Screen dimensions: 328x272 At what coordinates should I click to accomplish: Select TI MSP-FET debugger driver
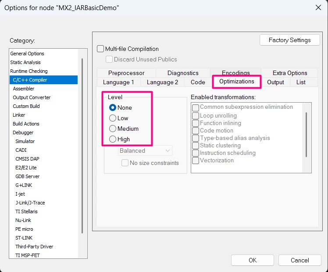click(43, 255)
